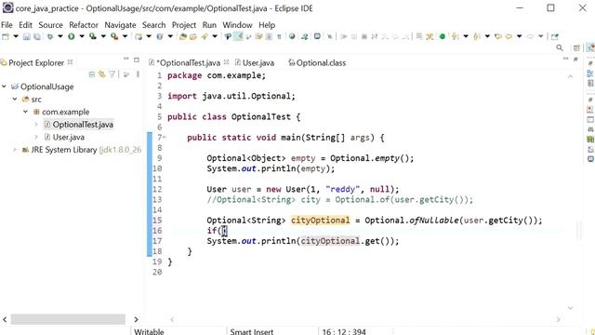
Task: Minimize the Project Explorer panel
Action: point(126,60)
